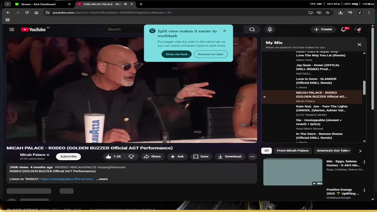Open options for Kygo Selena Gomez mix
Screen dimensions: 377x212
click(364, 162)
